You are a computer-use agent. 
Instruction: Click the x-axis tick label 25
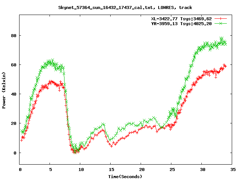coord(172,169)
